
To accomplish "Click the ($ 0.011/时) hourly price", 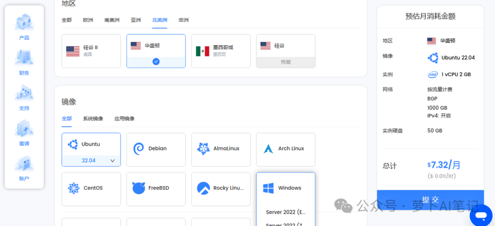I will tap(442, 176).
